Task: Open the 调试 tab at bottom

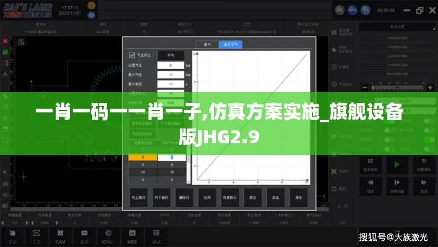Action: click(x=156, y=237)
